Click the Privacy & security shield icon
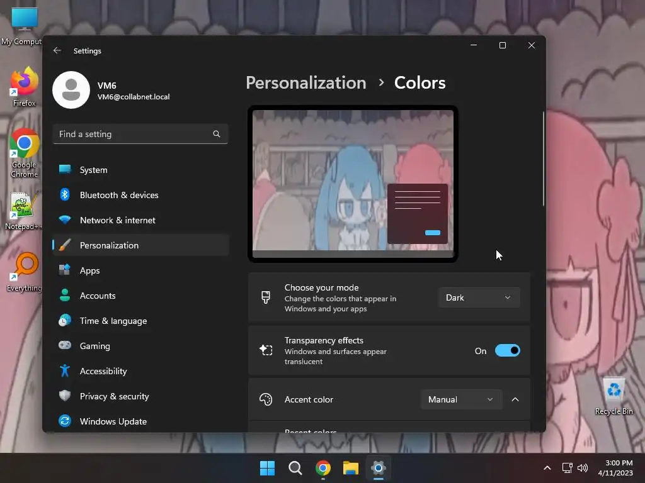 click(x=65, y=396)
